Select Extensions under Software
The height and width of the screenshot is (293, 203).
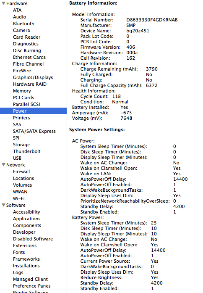click(x=25, y=245)
